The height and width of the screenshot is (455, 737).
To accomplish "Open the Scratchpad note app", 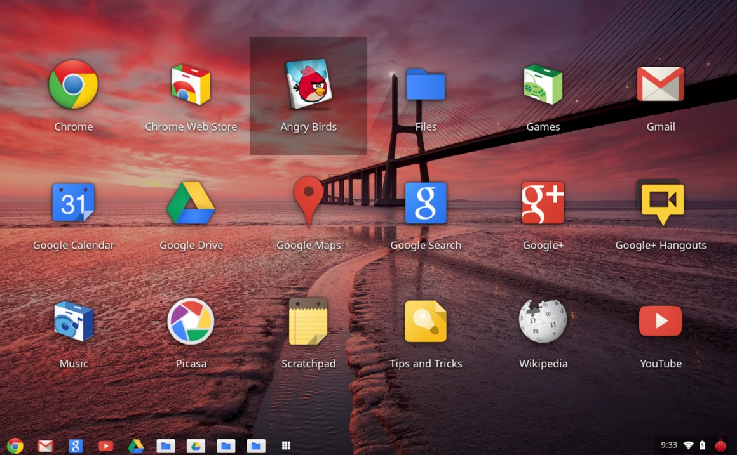I will (308, 322).
